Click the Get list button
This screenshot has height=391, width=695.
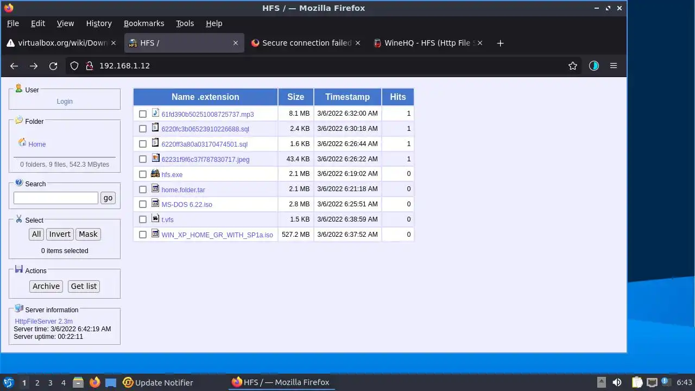click(x=84, y=286)
